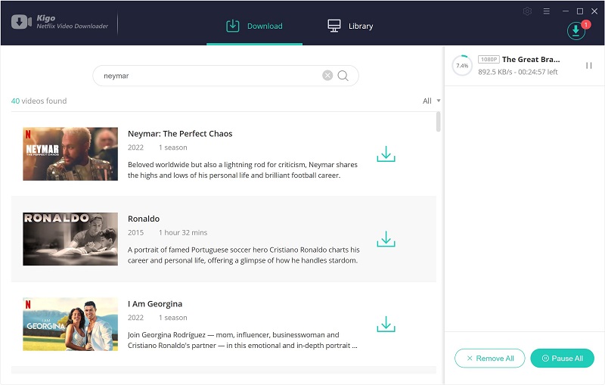The height and width of the screenshot is (385, 605).
Task: Click Remove All button
Action: (x=489, y=359)
